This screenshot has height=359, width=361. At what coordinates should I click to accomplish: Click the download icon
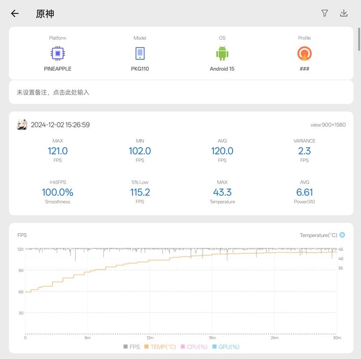tap(344, 13)
